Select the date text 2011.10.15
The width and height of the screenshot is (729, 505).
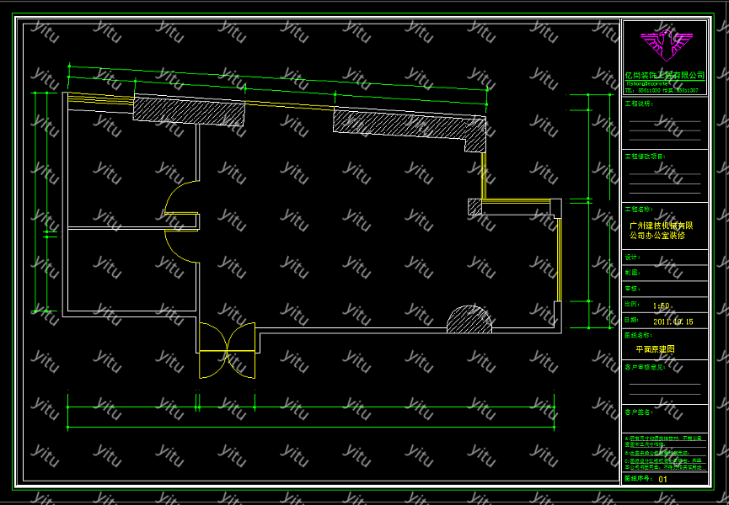click(673, 322)
